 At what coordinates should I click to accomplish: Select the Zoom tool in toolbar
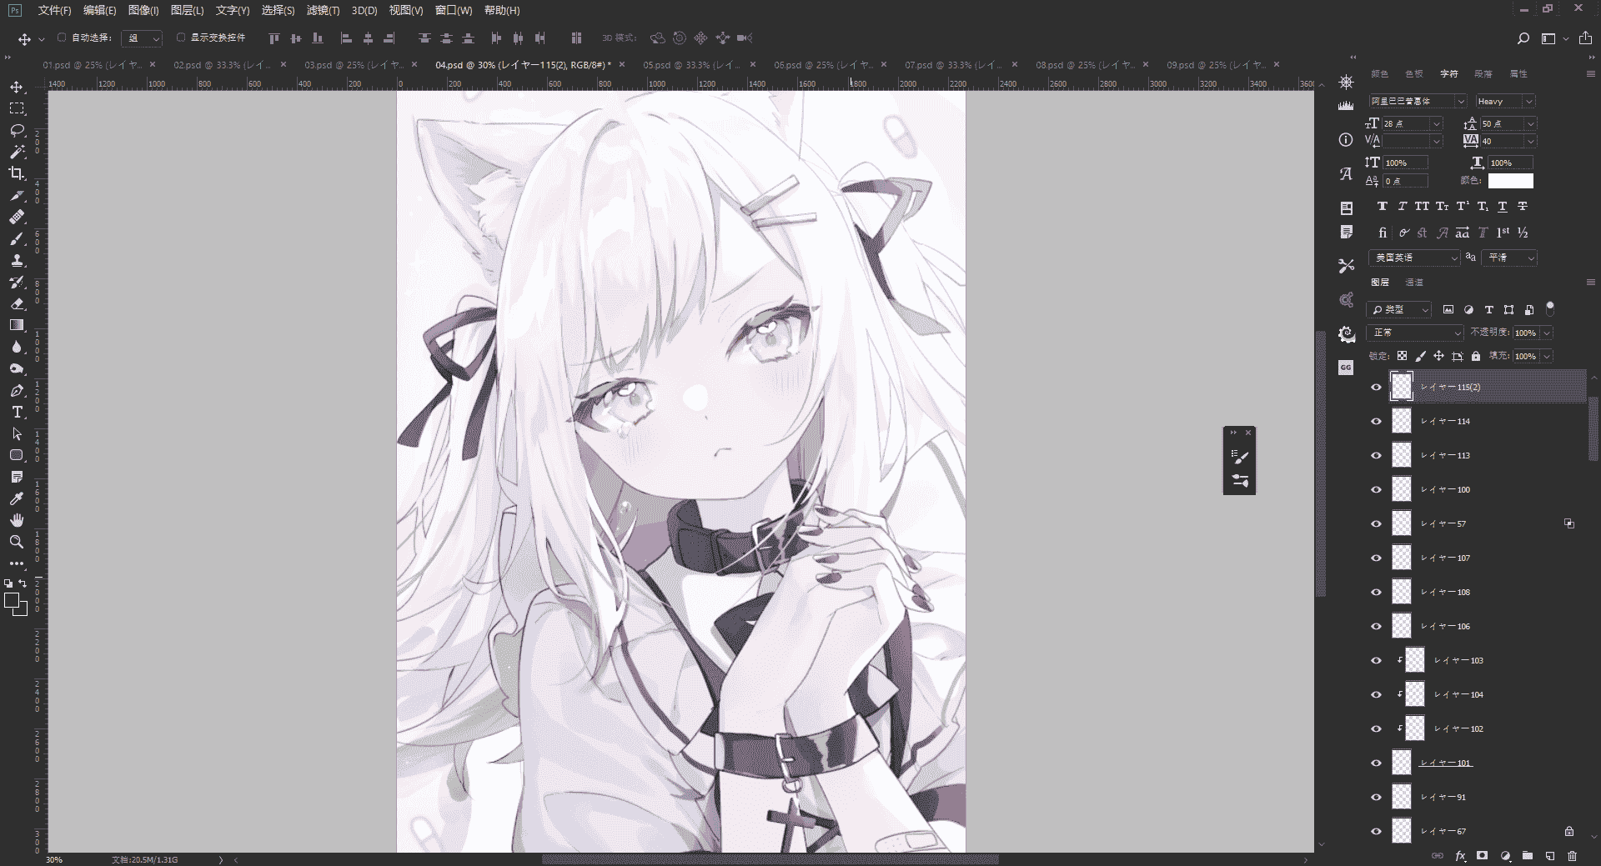(x=17, y=542)
